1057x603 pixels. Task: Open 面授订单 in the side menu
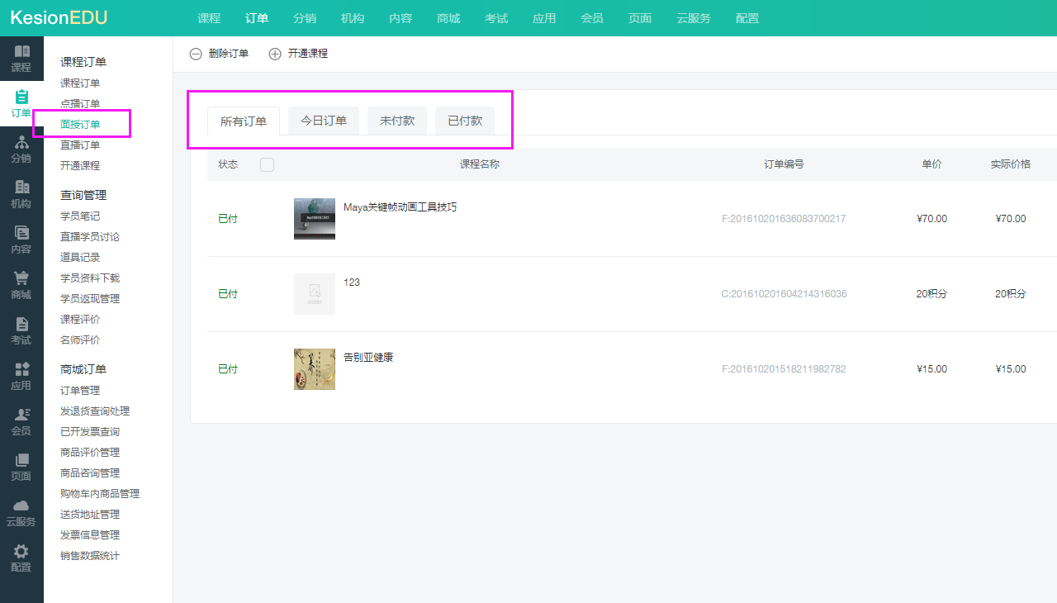[x=80, y=125]
